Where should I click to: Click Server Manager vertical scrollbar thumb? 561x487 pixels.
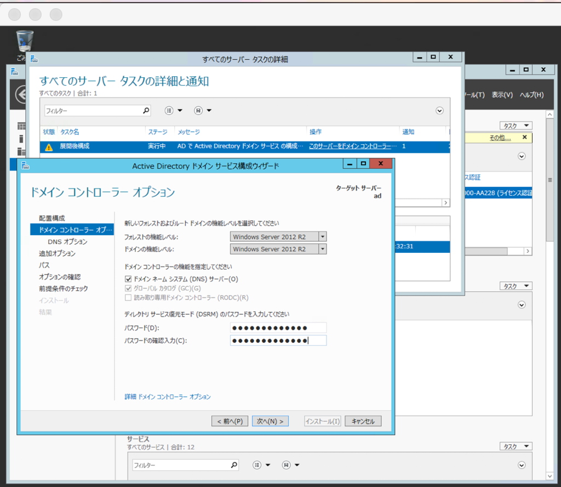point(550,180)
